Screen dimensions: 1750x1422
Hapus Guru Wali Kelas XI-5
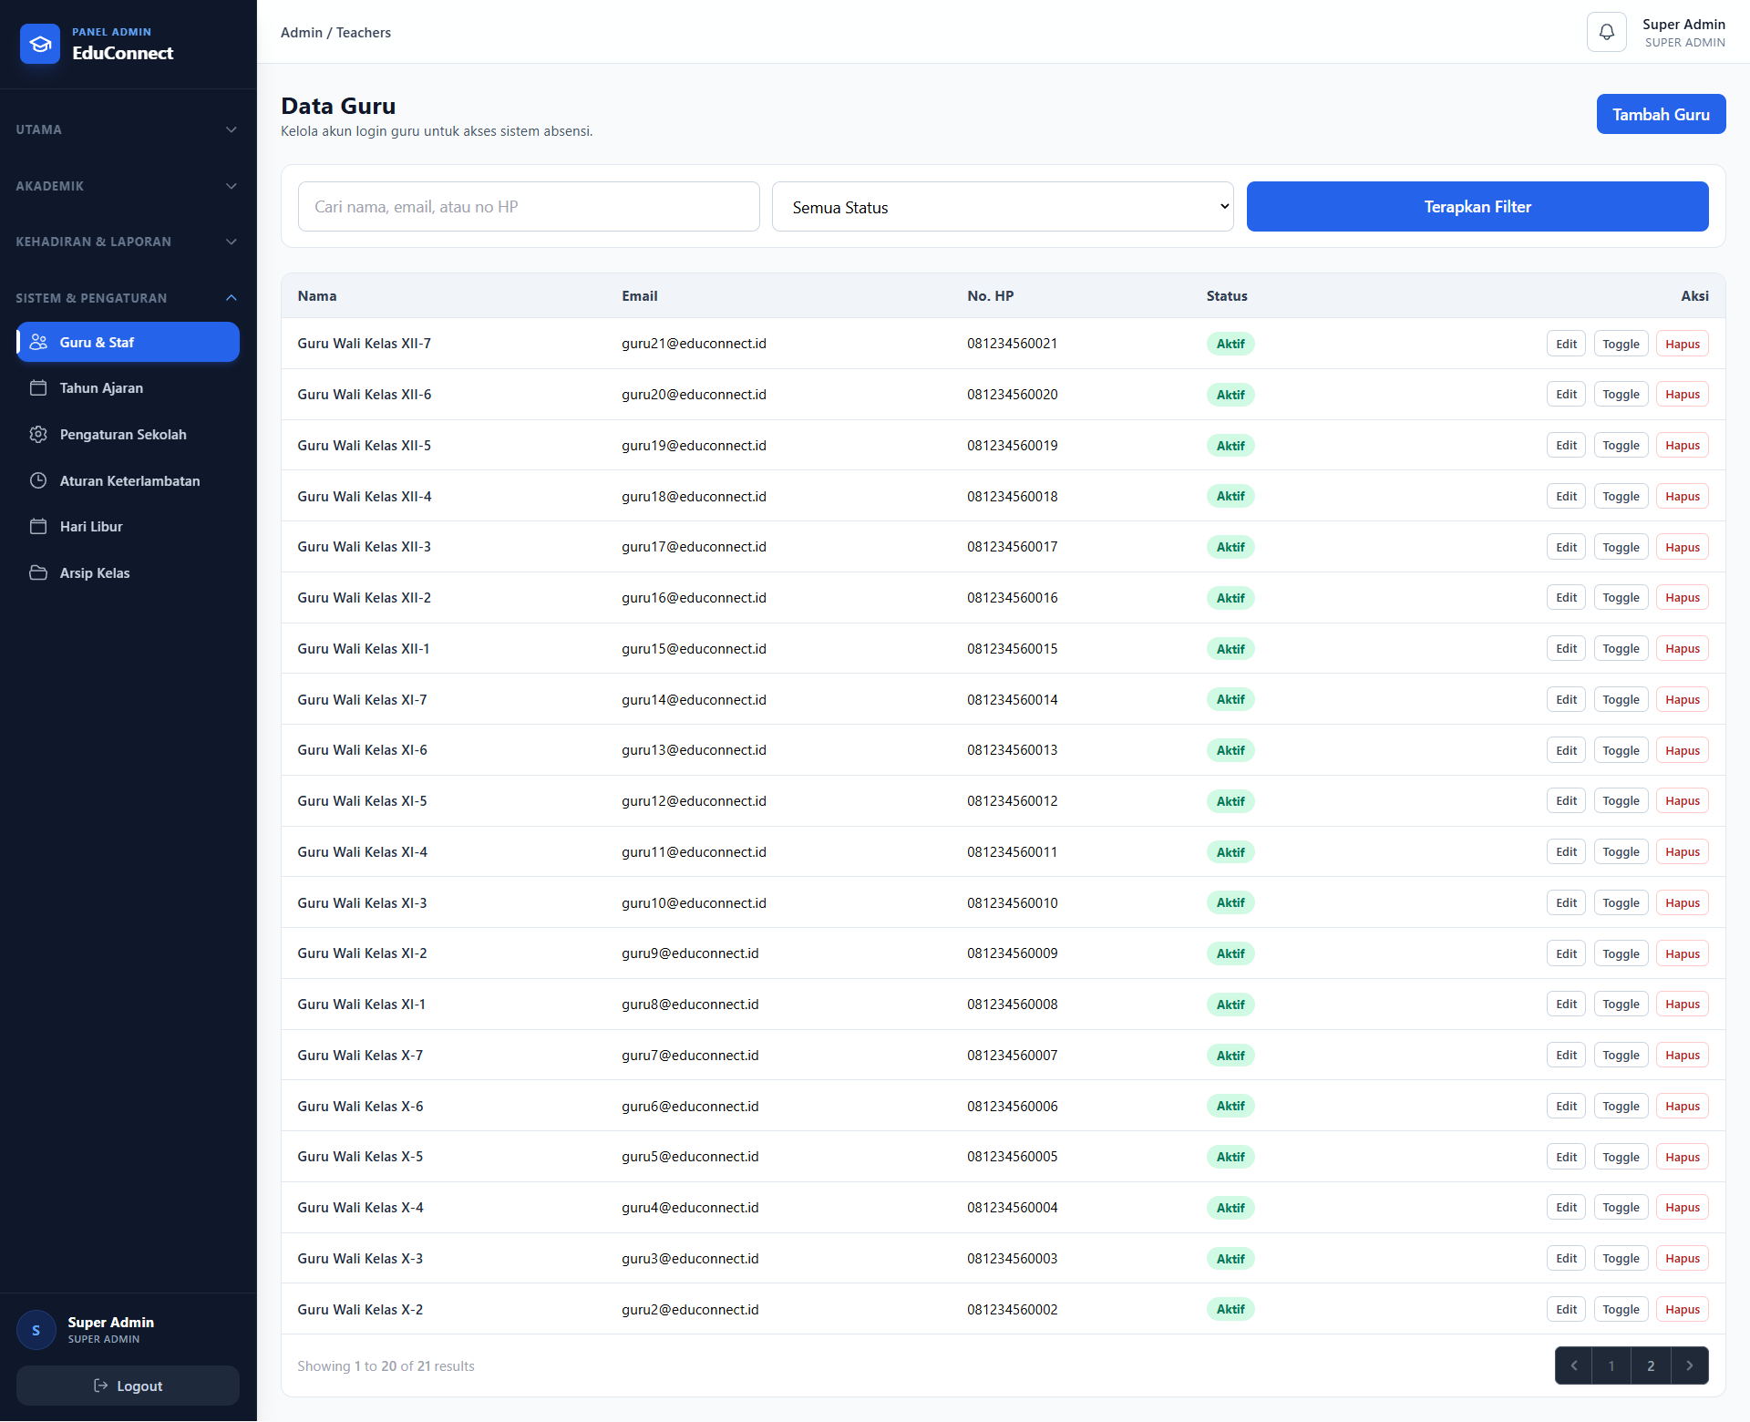click(x=1682, y=800)
